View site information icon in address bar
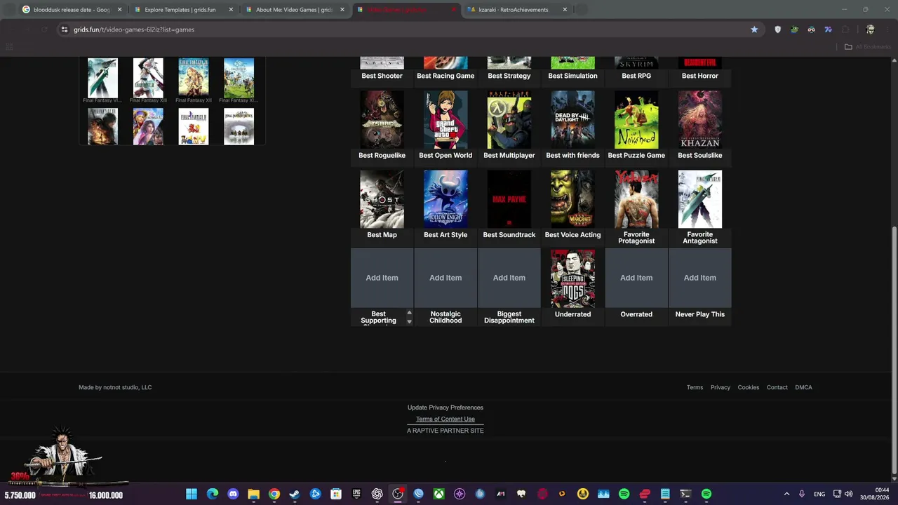This screenshot has width=898, height=505. (x=64, y=29)
